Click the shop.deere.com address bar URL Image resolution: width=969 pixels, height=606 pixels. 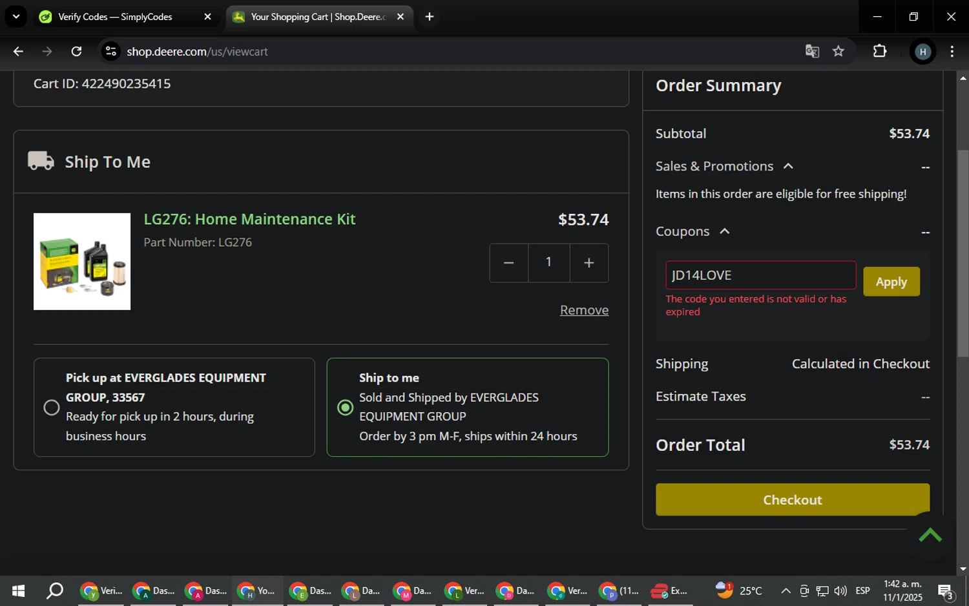(x=197, y=52)
